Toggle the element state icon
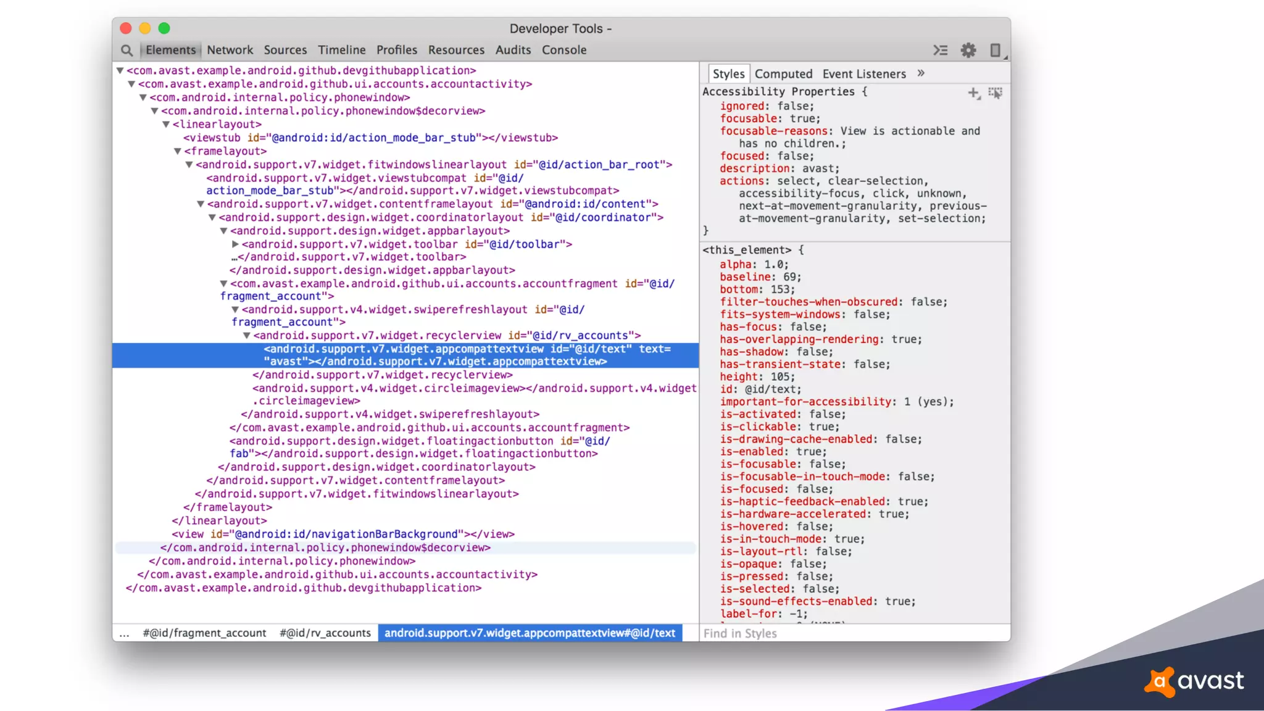Image resolution: width=1264 pixels, height=711 pixels. 995,93
